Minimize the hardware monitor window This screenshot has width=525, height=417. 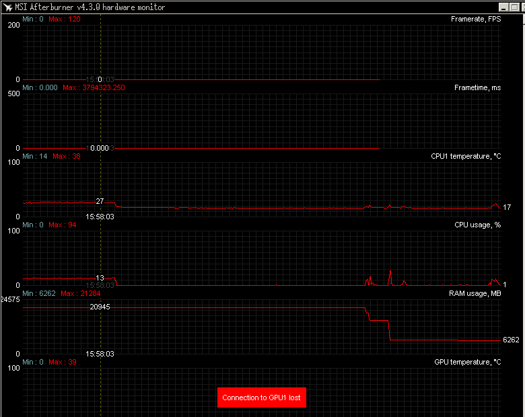[x=503, y=7]
